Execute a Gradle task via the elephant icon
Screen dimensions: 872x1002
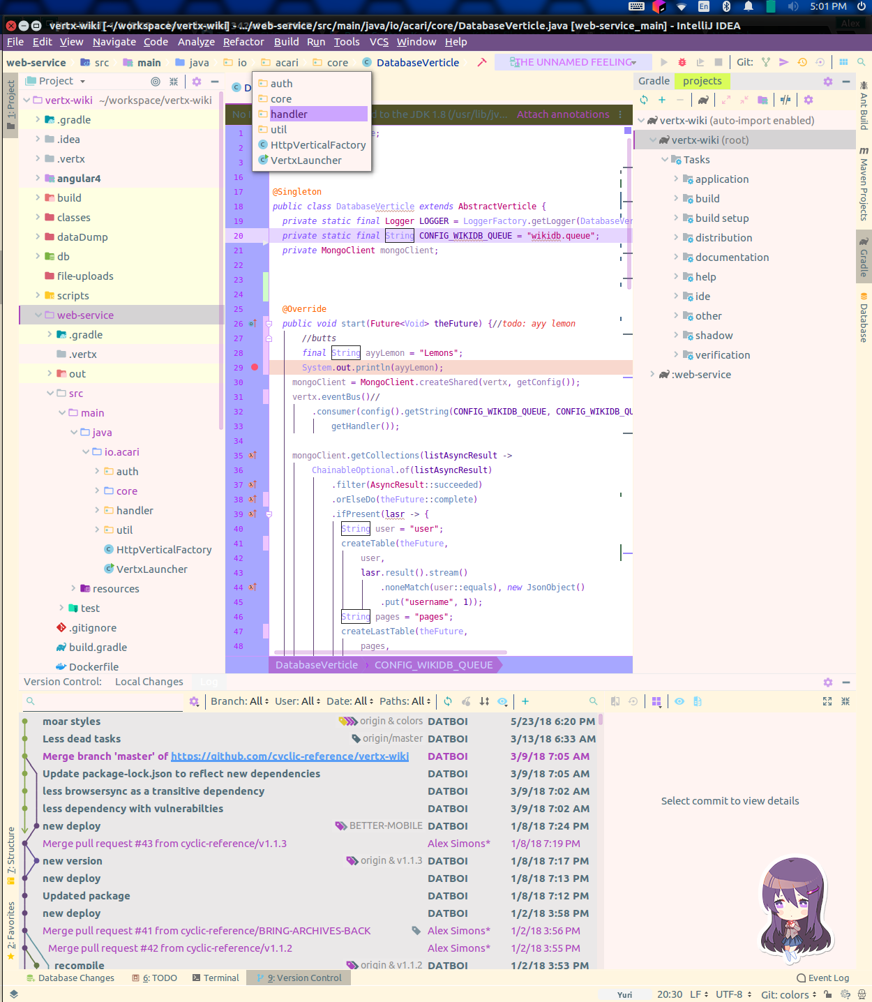[x=702, y=100]
